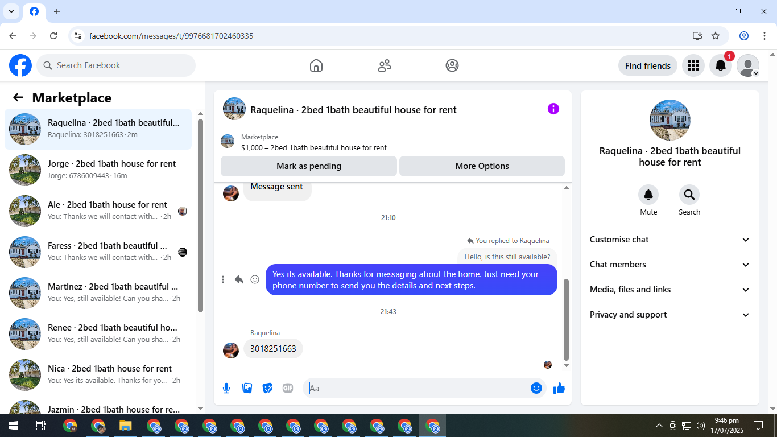The image size is (777, 437).
Task: Open the notifications bell icon
Action: [x=720, y=65]
